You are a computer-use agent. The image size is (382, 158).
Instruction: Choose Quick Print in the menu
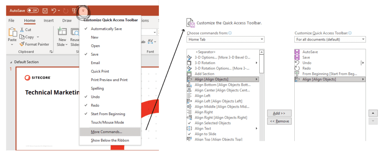110,71
